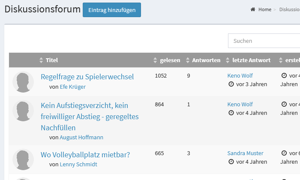Click avatar of Efe Krüger's thread
This screenshot has height=180, width=300.
(23, 82)
